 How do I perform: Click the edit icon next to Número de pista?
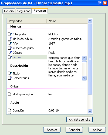(x=10, y=48)
